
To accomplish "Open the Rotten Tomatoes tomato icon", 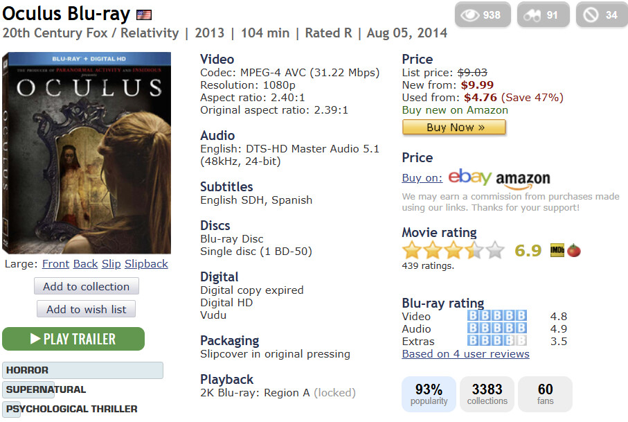I will coord(573,250).
